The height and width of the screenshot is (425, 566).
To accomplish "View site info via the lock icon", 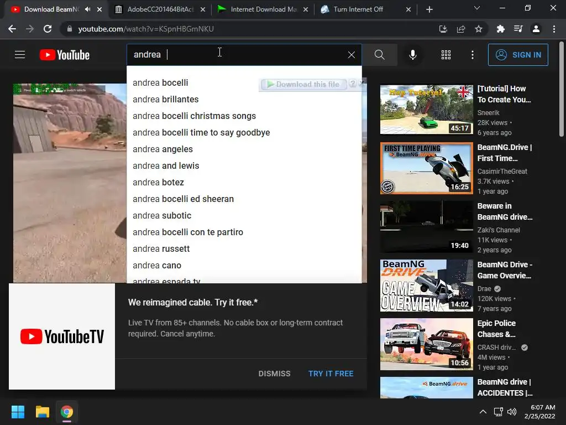I will [x=70, y=29].
